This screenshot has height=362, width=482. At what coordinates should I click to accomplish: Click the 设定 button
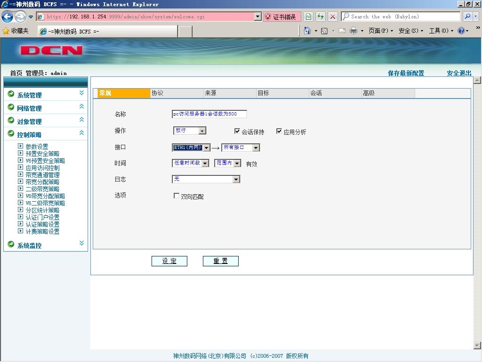(x=169, y=261)
